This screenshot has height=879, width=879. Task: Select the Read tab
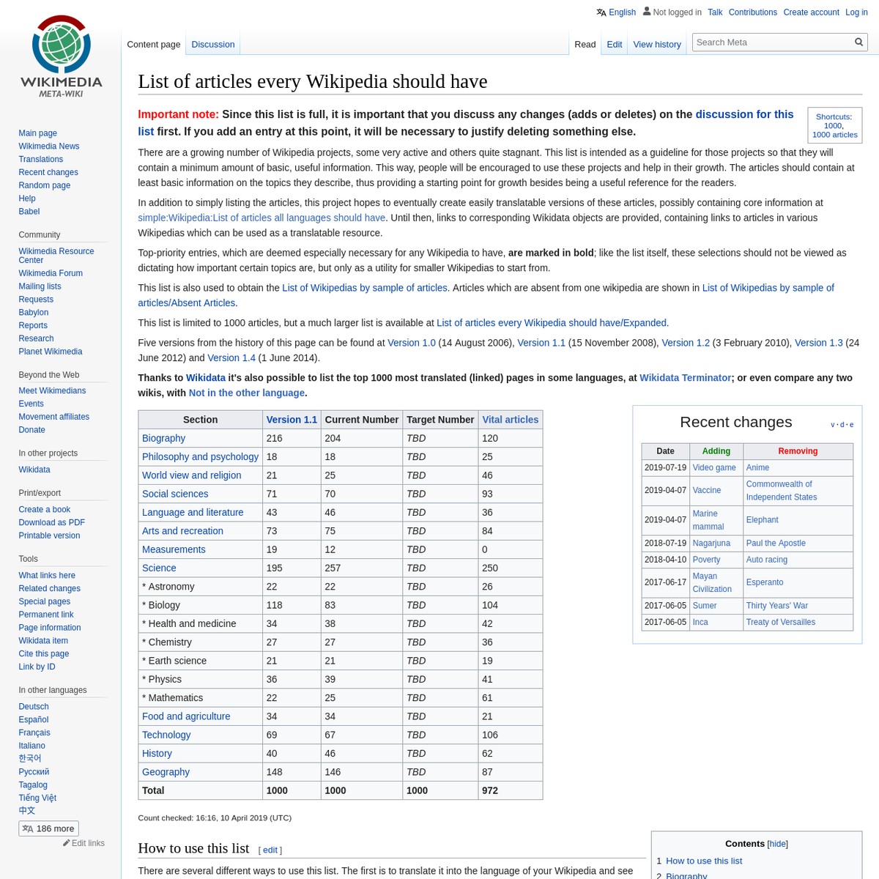click(x=585, y=45)
